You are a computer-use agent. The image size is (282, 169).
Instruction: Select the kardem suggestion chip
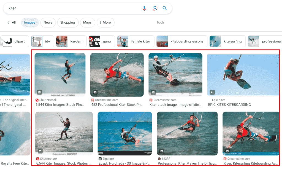[71, 41]
